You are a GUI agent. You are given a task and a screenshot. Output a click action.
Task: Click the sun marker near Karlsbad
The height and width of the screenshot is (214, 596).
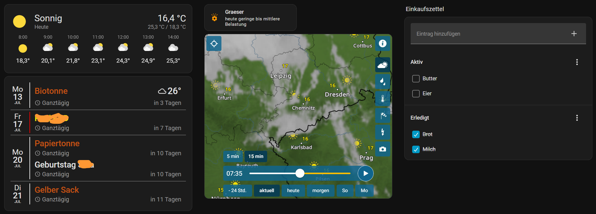(x=293, y=136)
